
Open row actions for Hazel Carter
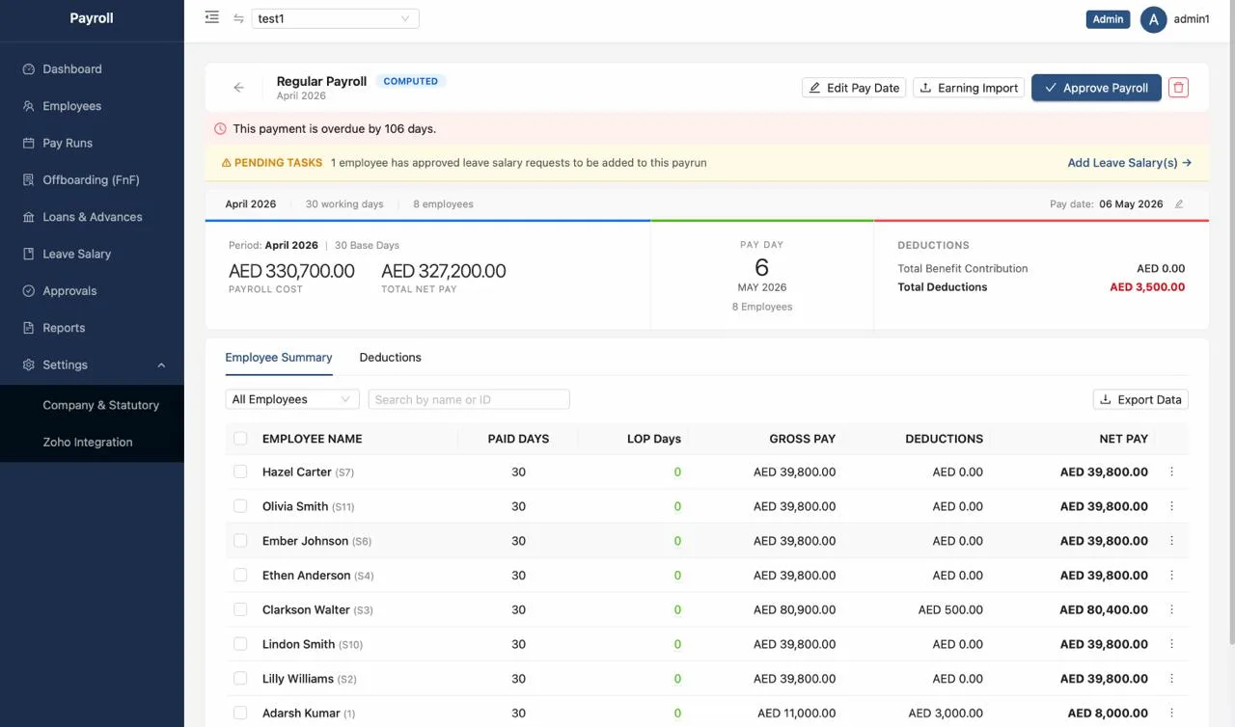pos(1172,471)
